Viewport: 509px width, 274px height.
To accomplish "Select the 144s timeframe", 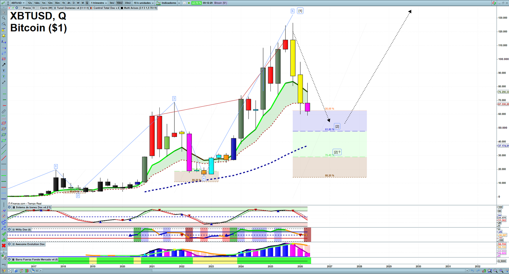I will click(x=37, y=3).
